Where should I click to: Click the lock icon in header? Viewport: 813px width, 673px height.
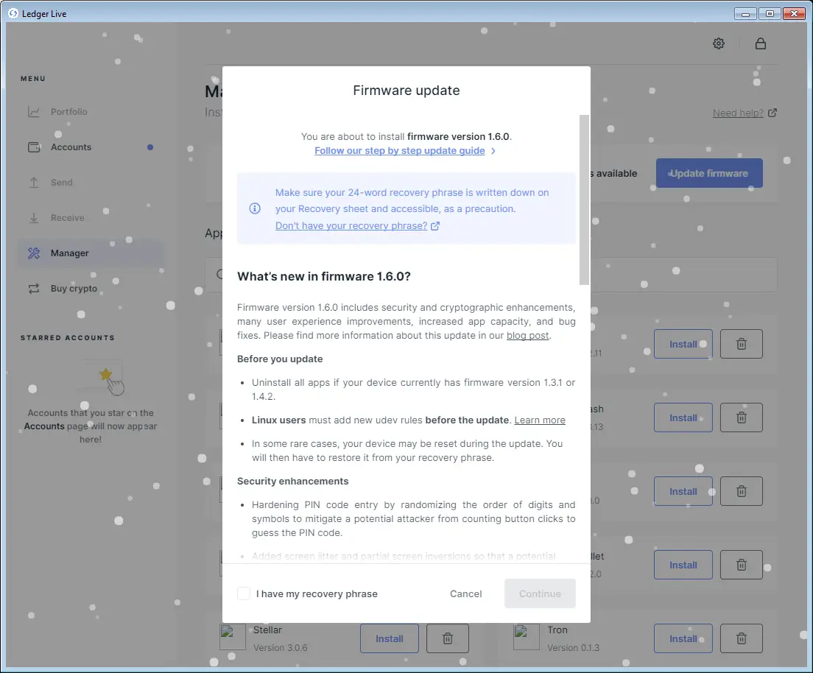tap(761, 43)
